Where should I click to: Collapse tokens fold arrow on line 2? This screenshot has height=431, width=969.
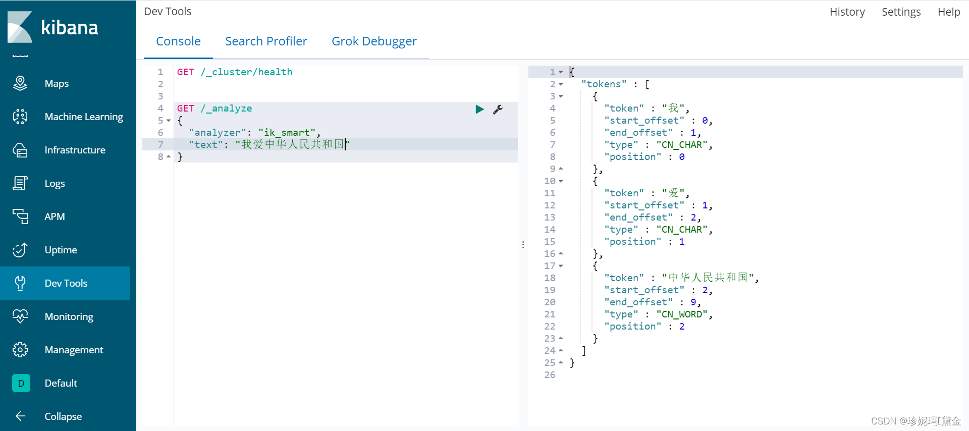[561, 84]
